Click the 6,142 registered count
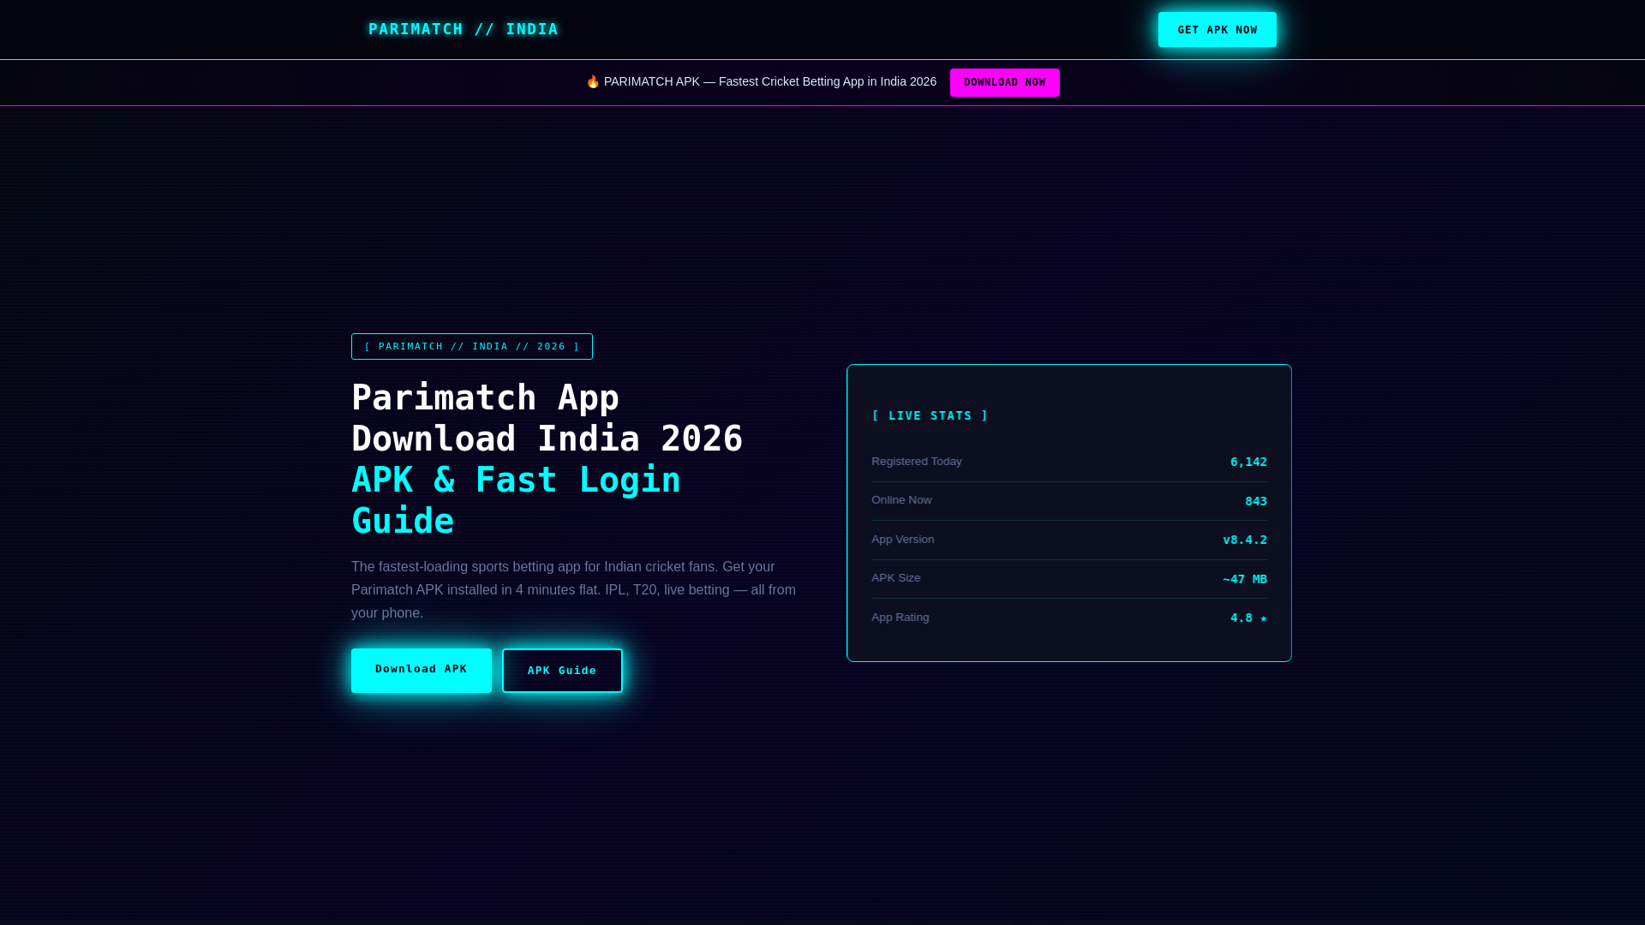1645x925 pixels. click(x=1247, y=462)
